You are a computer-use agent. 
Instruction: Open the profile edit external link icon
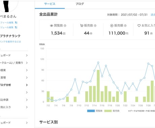coord(16,23)
